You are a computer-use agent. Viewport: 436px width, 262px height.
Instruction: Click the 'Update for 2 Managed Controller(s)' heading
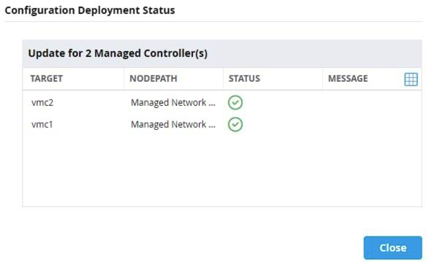(x=117, y=54)
